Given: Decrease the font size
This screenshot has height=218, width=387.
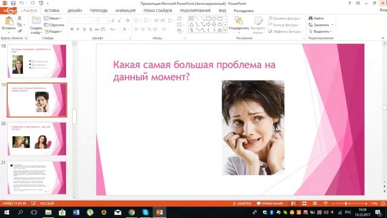Looking at the screenshot, I should 119,21.
